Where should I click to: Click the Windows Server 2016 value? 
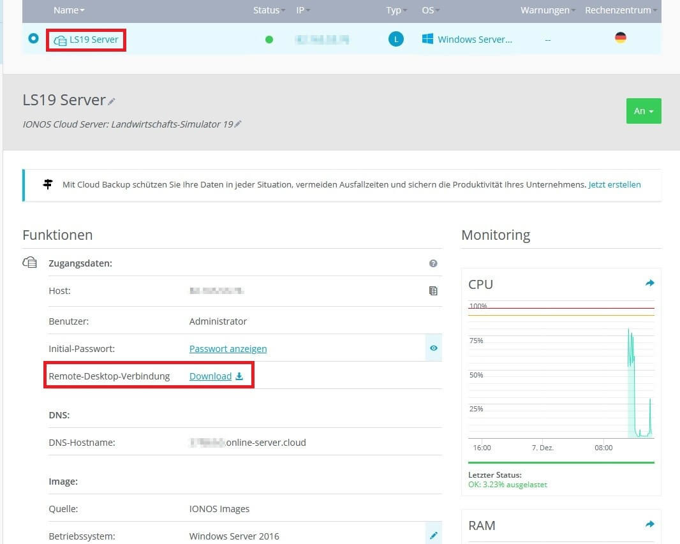234,536
